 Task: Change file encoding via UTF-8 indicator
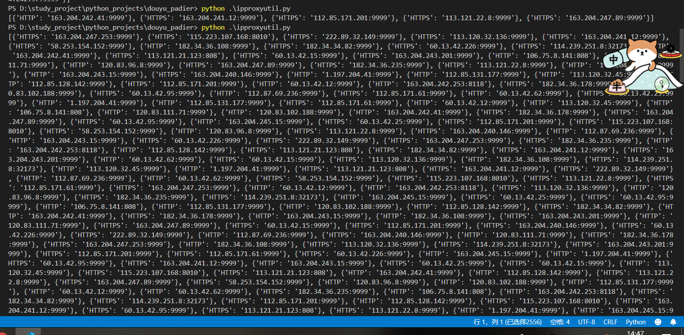coord(586,322)
